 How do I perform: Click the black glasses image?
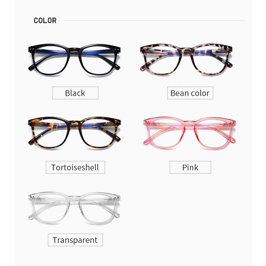[74, 60]
